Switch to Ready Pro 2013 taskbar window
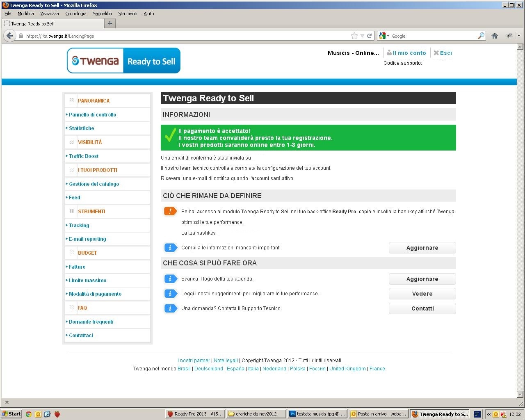This screenshot has height=420, width=525. click(x=195, y=414)
